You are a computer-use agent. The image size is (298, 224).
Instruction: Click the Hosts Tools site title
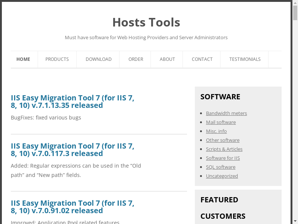coord(146,22)
